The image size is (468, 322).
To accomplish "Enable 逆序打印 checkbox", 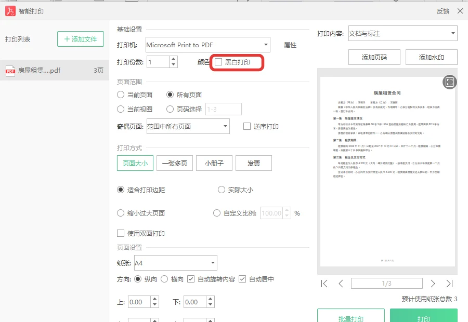I will (247, 126).
